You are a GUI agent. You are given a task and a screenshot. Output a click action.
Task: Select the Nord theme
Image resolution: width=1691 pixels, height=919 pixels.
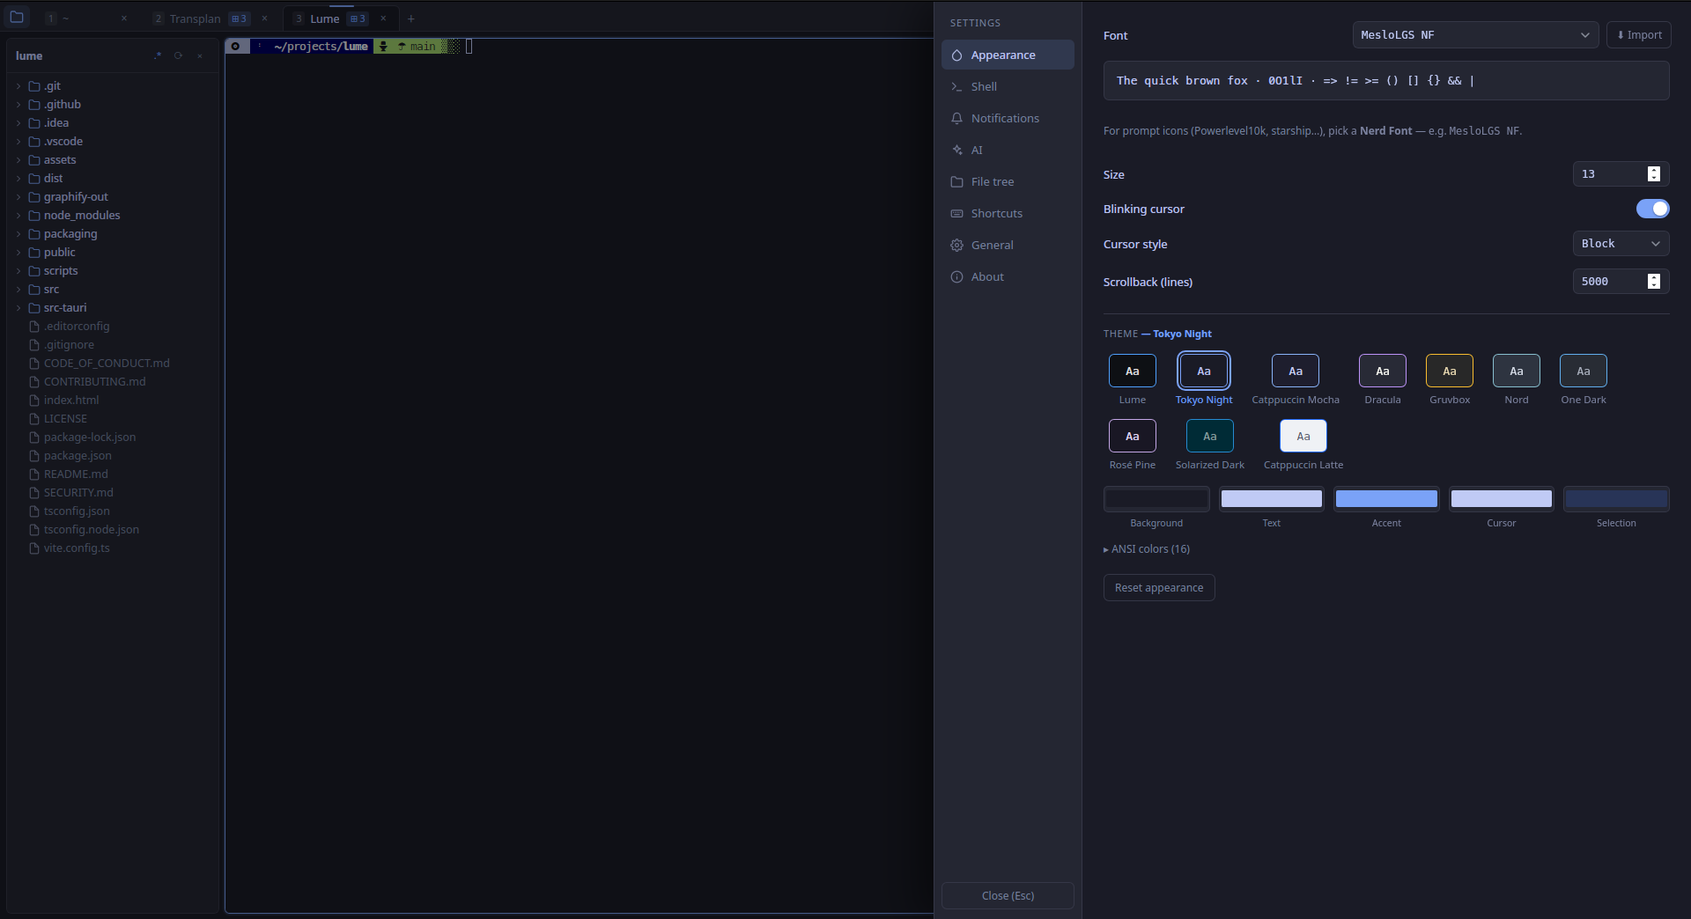tap(1517, 371)
